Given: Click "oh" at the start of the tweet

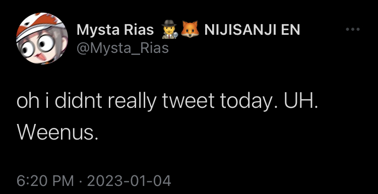Looking at the screenshot, I should click(28, 100).
